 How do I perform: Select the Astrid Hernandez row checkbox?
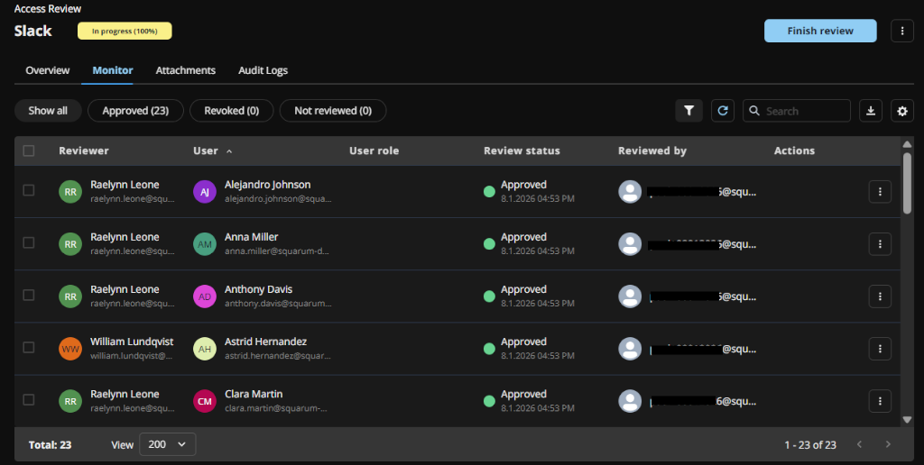[x=28, y=347]
